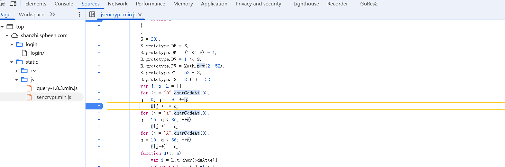Open the Lighthouse panel
Image resolution: width=505 pixels, height=167 pixels.
(306, 4)
